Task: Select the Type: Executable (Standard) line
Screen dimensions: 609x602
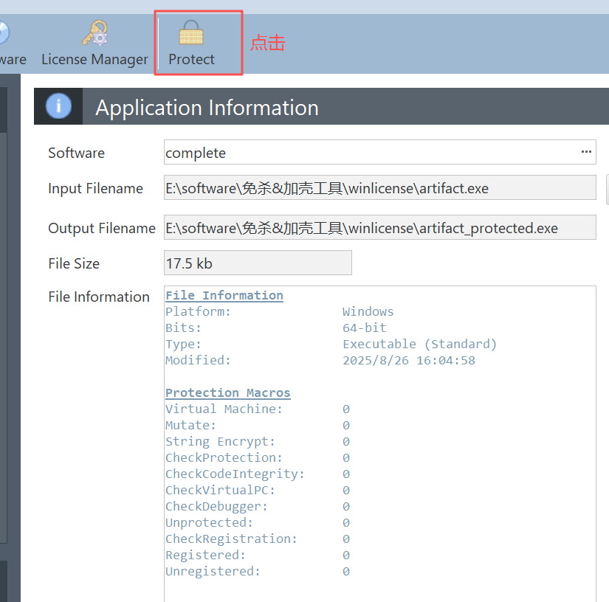Action: click(x=331, y=345)
